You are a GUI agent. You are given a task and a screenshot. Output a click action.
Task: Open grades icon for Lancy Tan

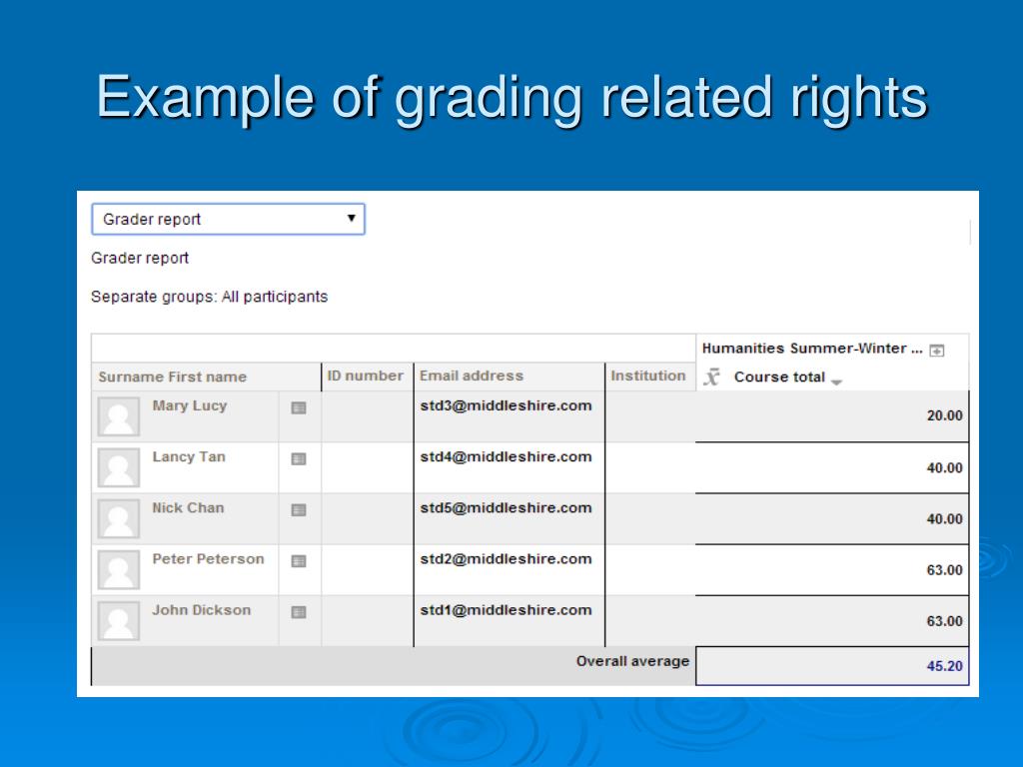(299, 459)
